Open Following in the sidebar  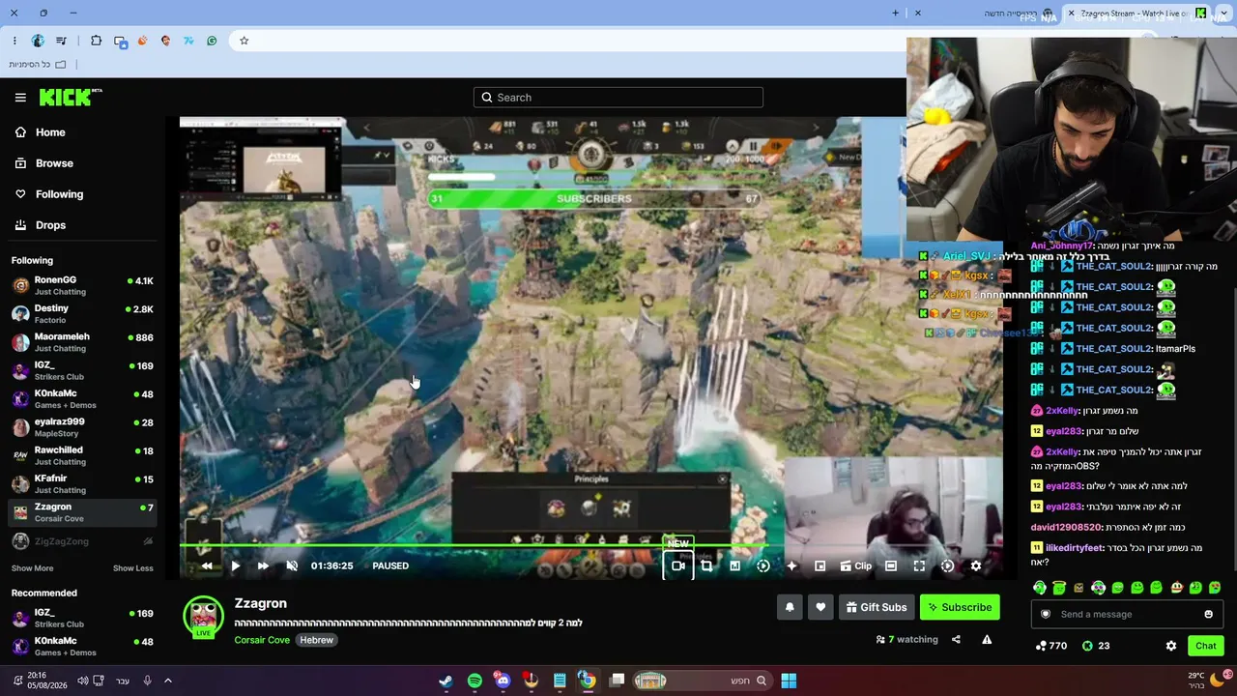click(59, 194)
